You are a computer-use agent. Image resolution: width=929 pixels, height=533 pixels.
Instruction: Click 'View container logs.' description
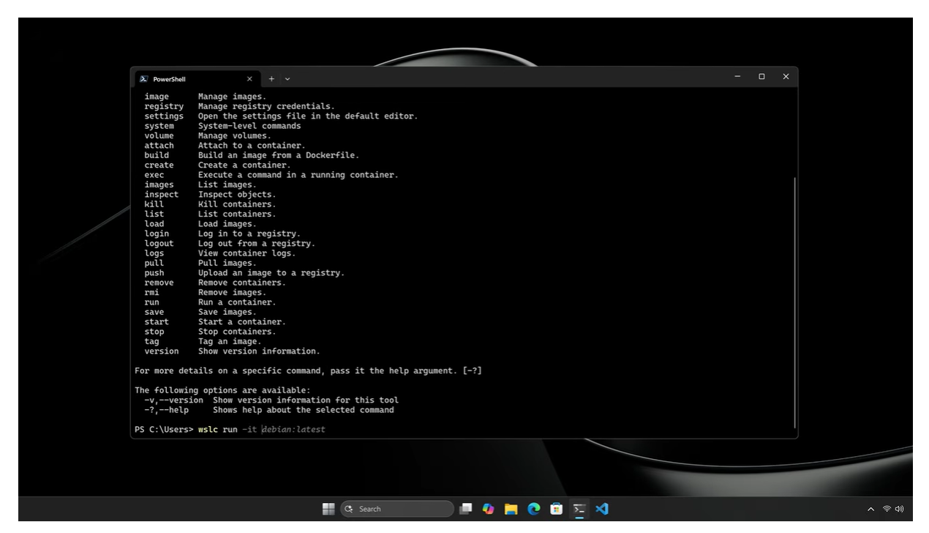(x=247, y=253)
